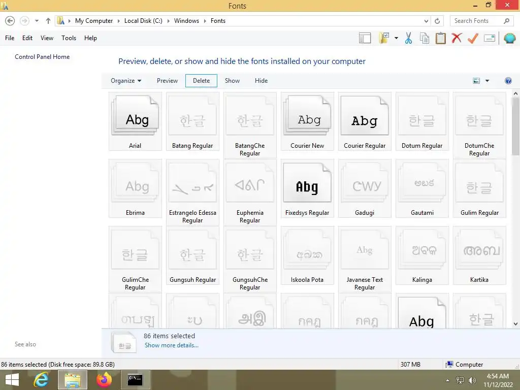The image size is (520, 390).
Task: Select the Courier New font
Action: point(307,121)
